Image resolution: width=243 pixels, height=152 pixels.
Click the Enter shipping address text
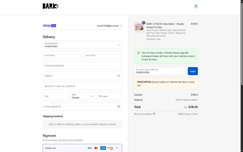[x=187, y=100]
